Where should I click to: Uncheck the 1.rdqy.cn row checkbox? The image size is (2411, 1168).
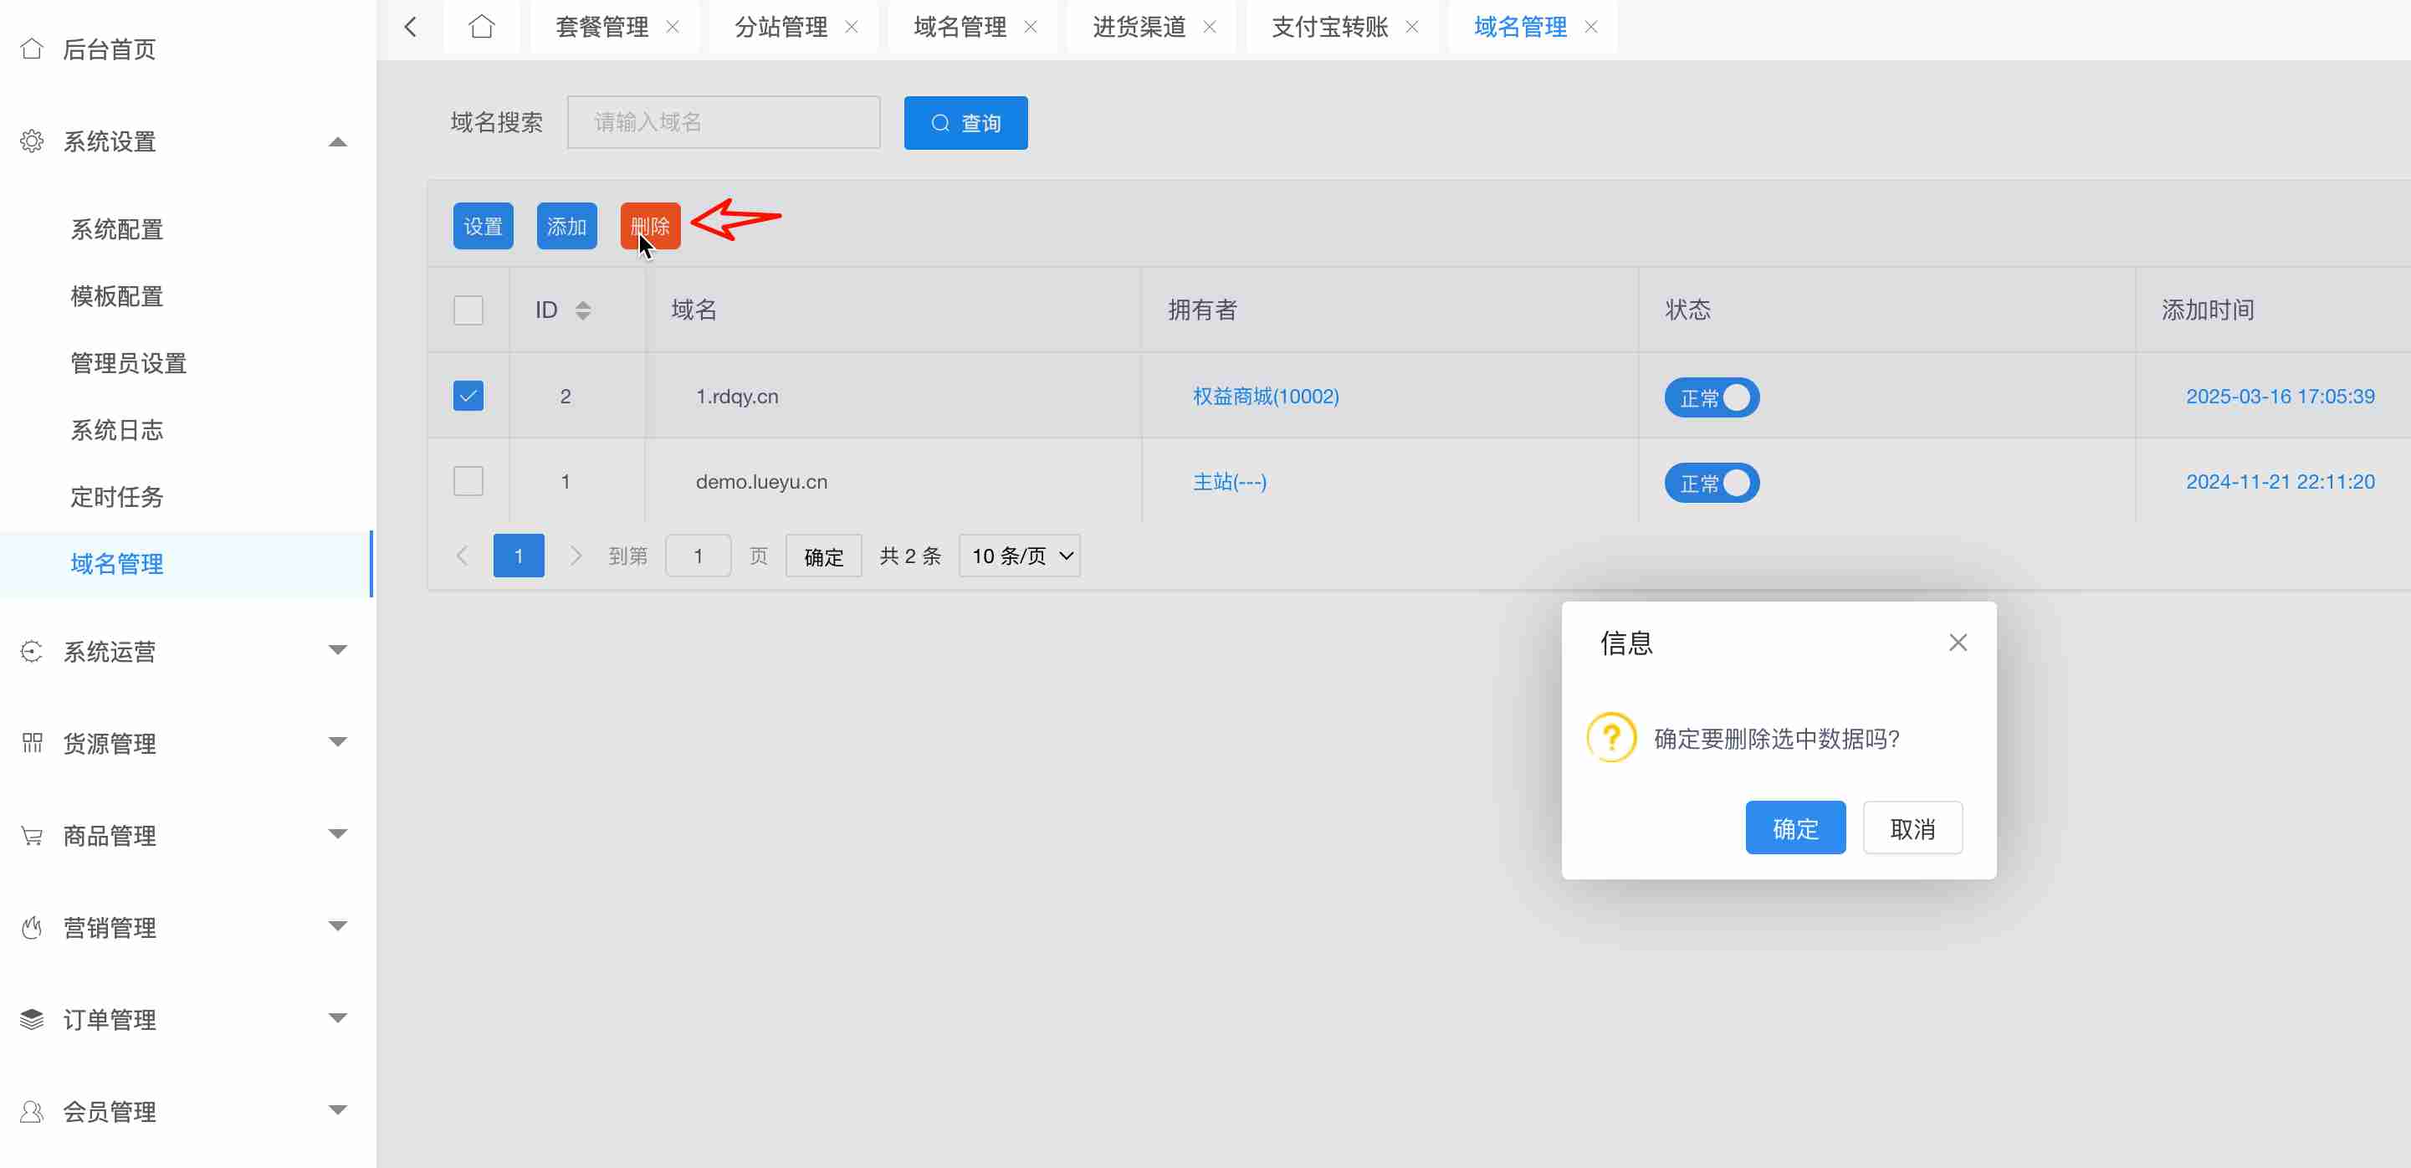(x=468, y=396)
